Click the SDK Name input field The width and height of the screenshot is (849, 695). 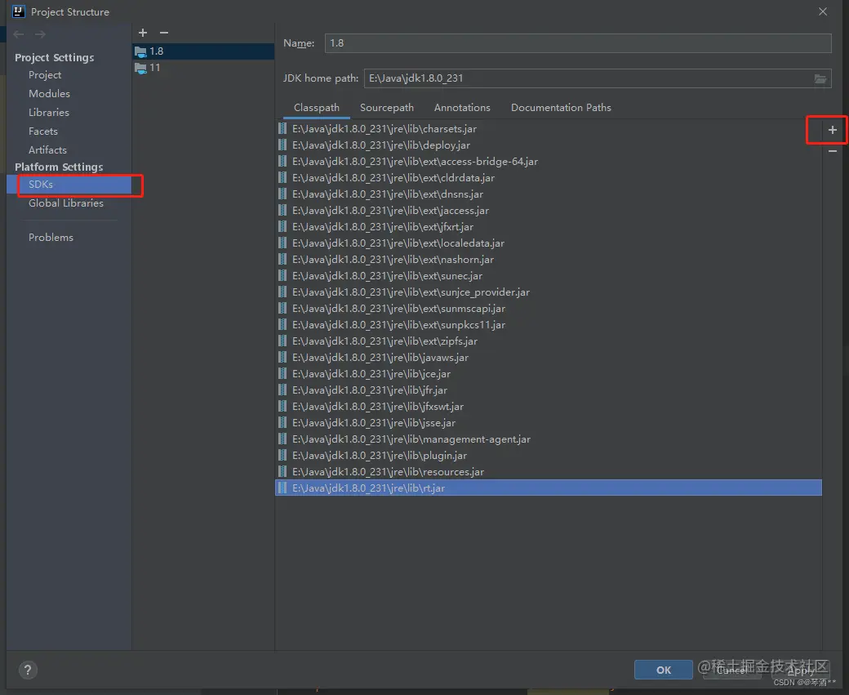pos(578,43)
